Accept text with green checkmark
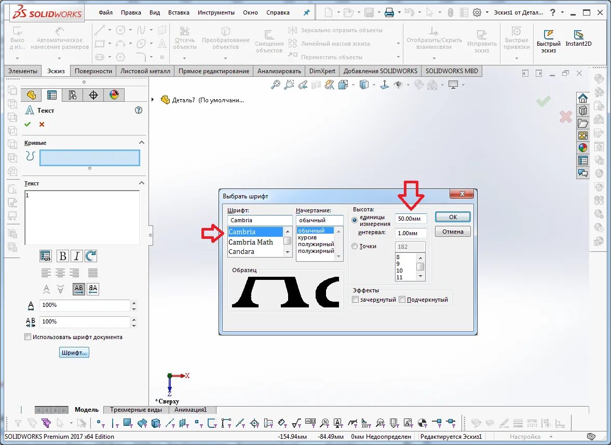The height and width of the screenshot is (445, 611). point(28,124)
